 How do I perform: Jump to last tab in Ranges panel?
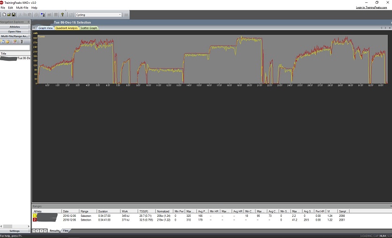(x=45, y=231)
